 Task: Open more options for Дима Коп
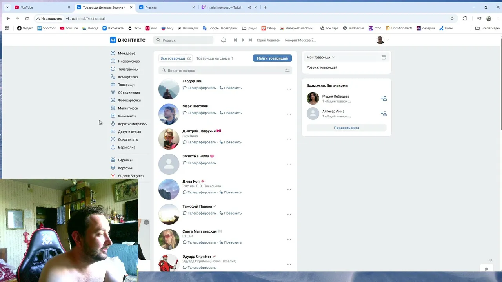[x=289, y=189]
